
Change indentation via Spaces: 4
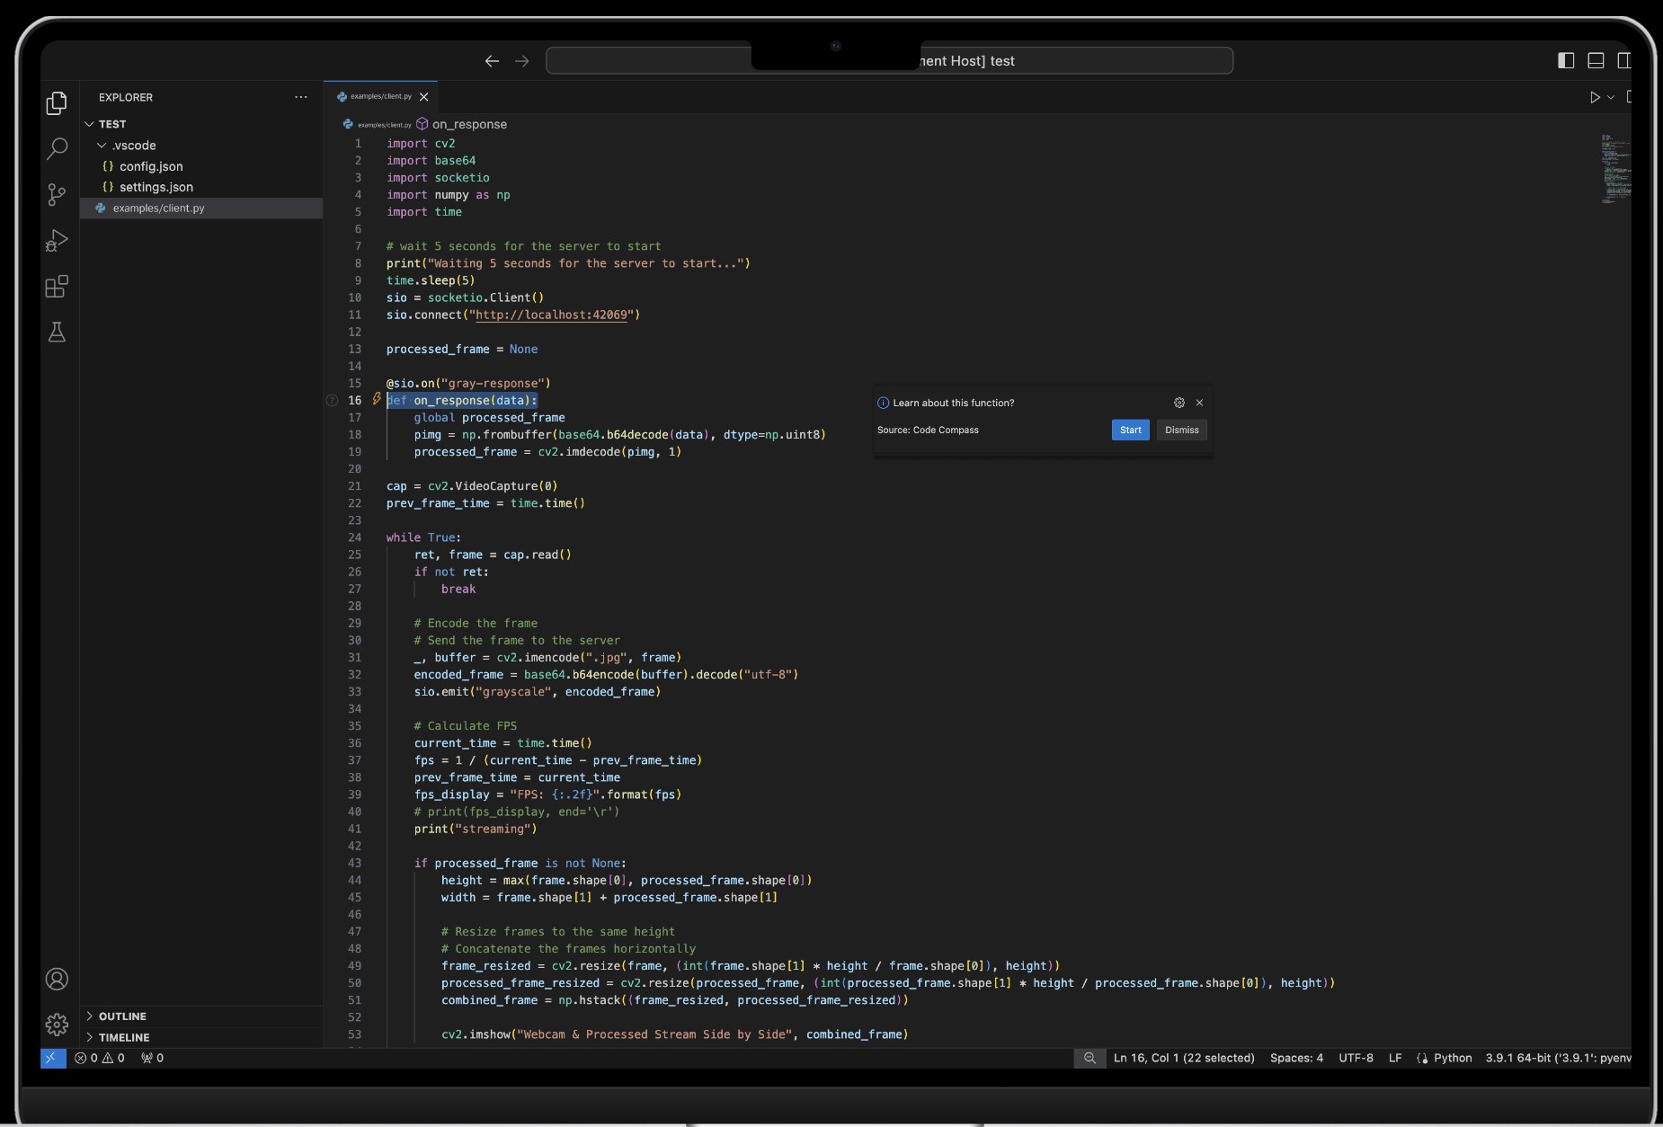click(x=1296, y=1058)
